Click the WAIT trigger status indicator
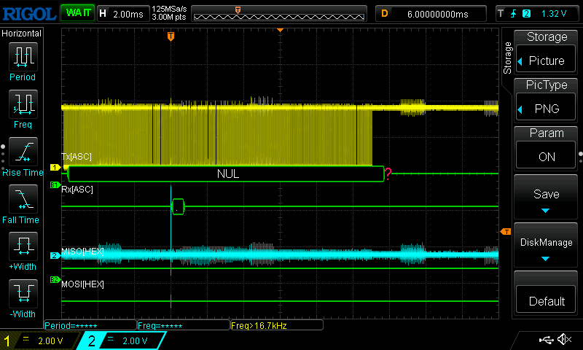The width and height of the screenshot is (583, 350). (77, 13)
